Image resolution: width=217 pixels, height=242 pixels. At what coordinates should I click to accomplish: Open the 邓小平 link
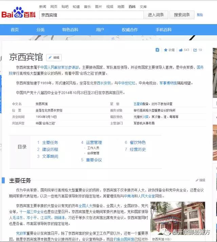[32, 218]
